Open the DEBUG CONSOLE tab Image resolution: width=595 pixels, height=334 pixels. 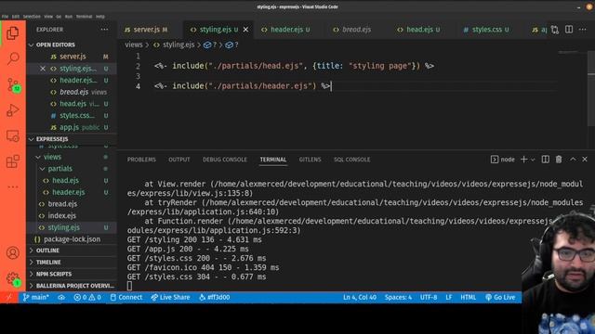click(x=225, y=160)
